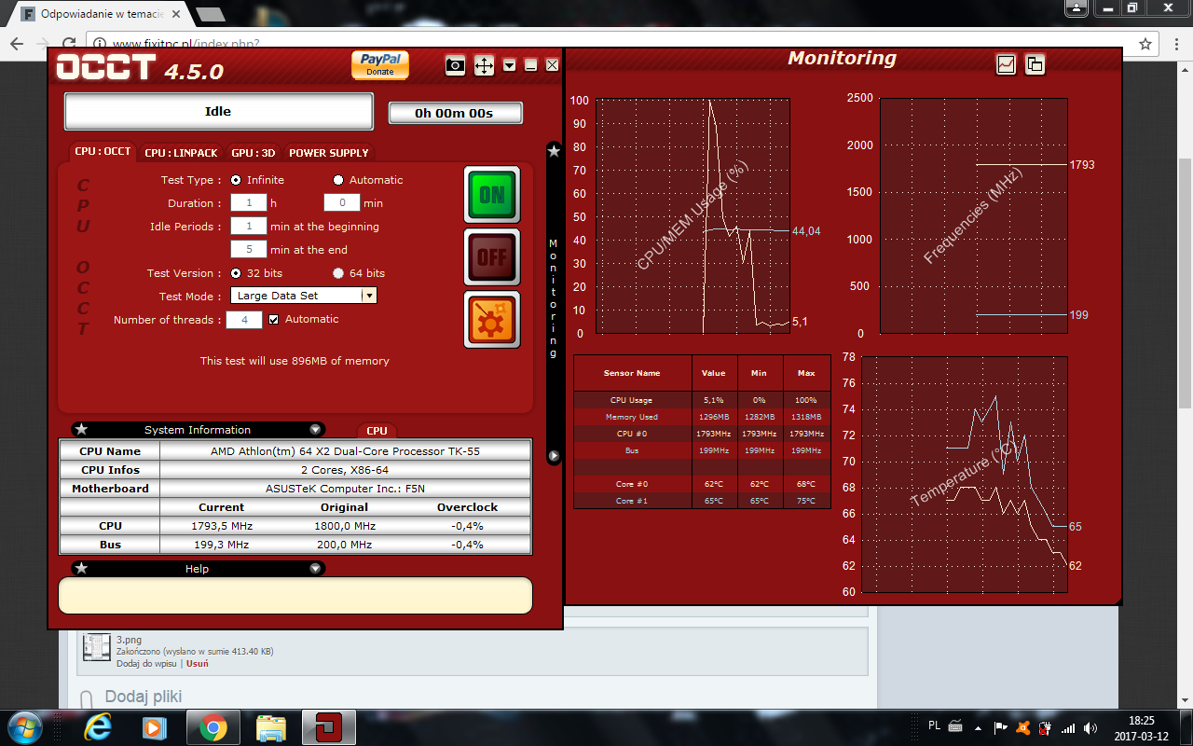Click the vertical Monitoring label strip

(x=553, y=298)
